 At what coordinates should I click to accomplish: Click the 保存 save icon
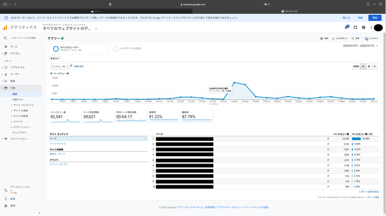tap(322, 38)
